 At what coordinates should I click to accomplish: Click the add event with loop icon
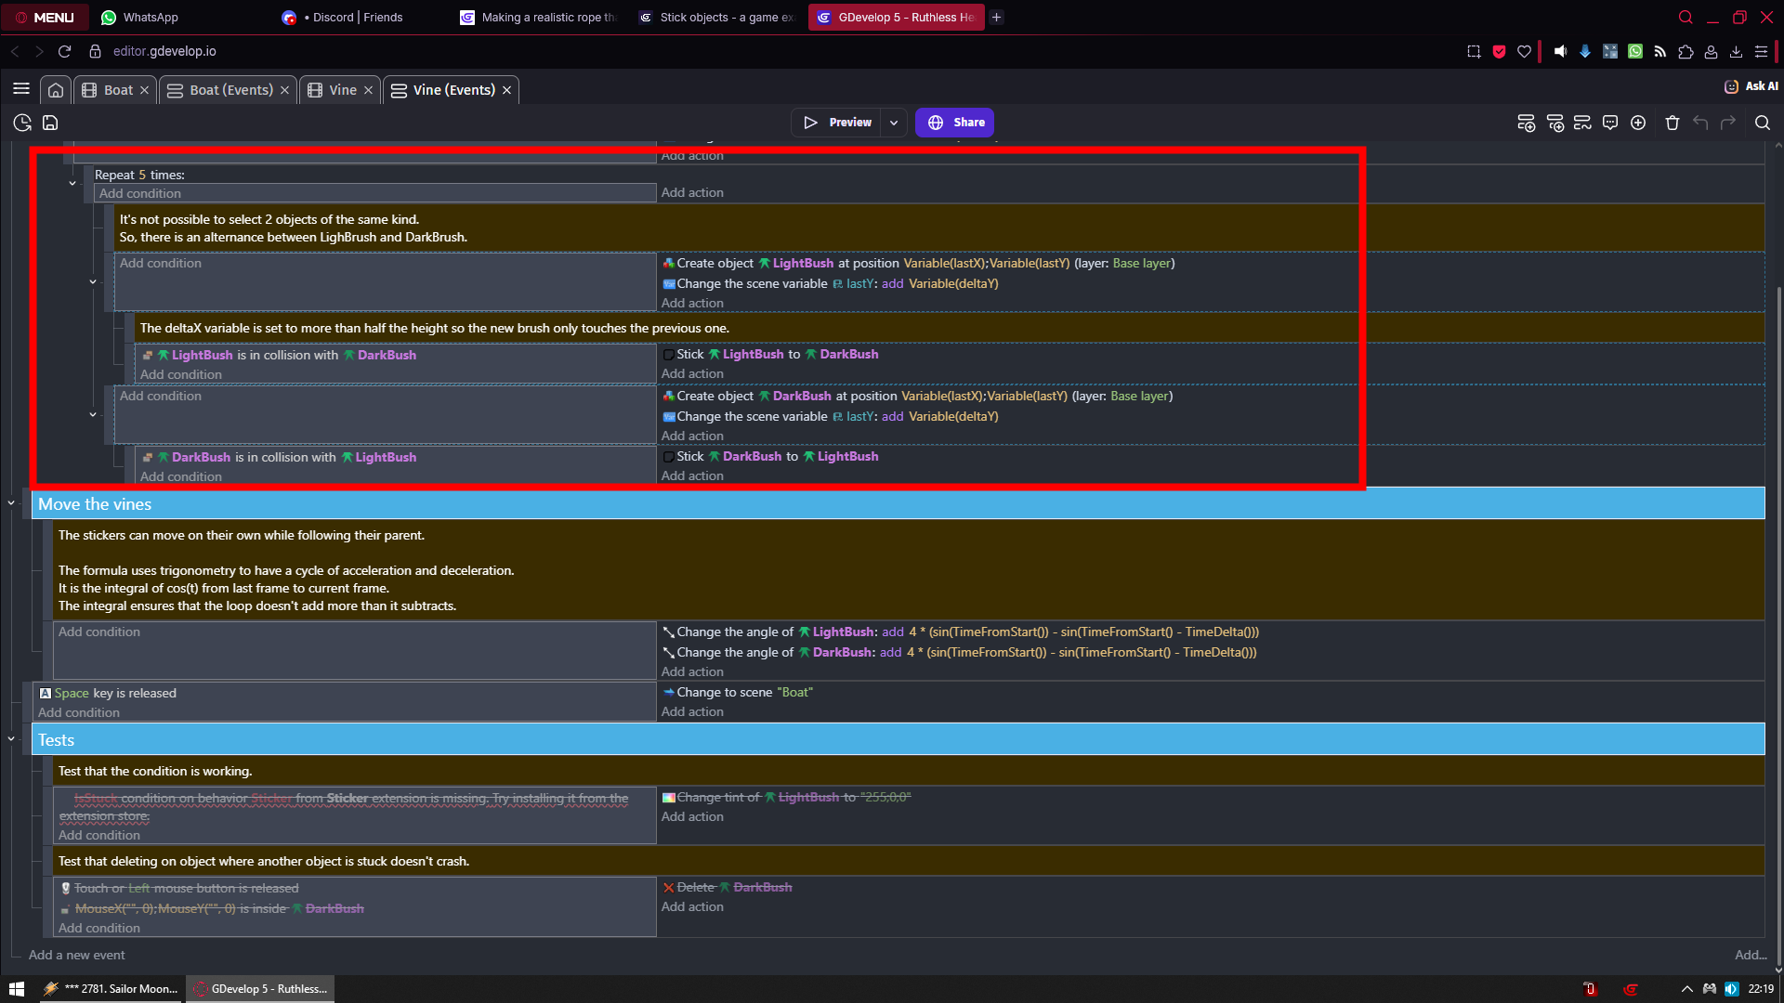click(1582, 123)
